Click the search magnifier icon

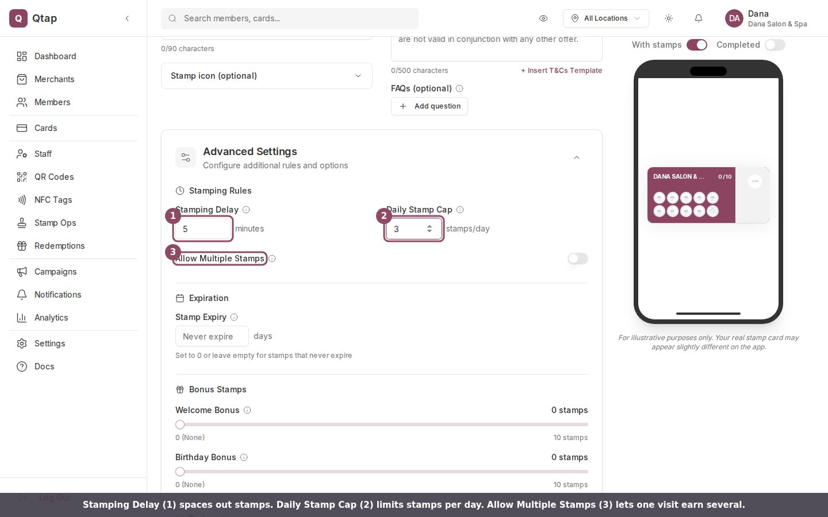tap(172, 18)
